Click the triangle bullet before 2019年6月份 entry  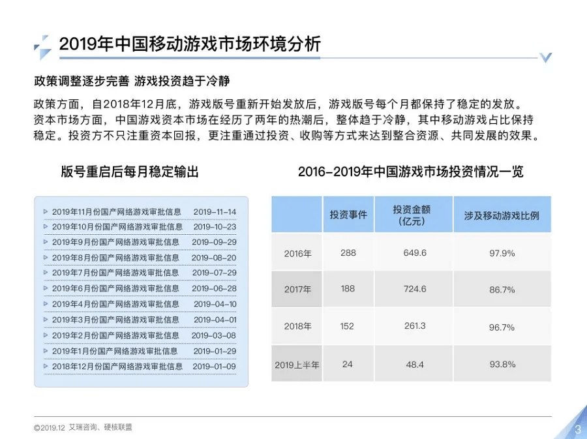point(46,288)
